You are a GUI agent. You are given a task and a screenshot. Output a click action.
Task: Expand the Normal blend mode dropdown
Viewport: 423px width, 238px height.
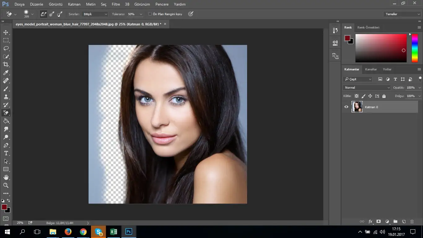tap(367, 88)
